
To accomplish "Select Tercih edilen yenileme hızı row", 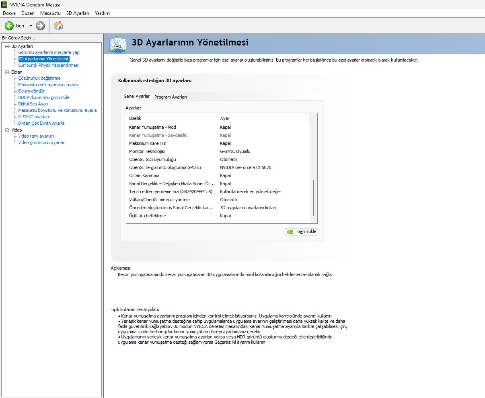I will coord(218,192).
